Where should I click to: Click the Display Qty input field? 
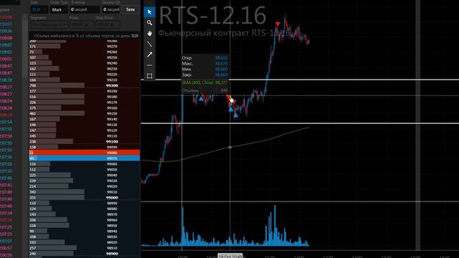pos(111,9)
